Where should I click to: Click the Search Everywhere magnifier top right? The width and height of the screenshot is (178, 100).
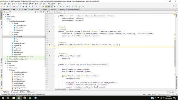click(x=174, y=6)
